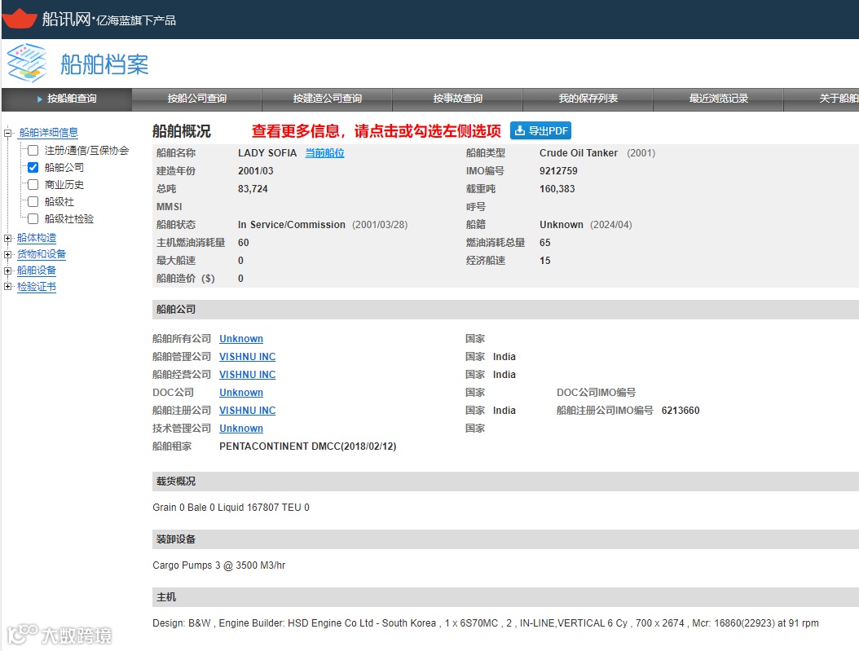859x651 pixels.
Task: Click the 装卸设备 section header
Action: coord(505,539)
